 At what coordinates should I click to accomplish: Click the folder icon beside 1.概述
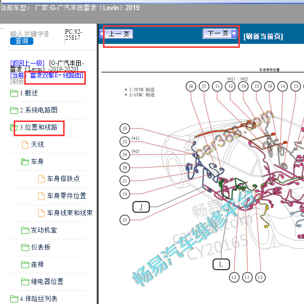(14, 93)
